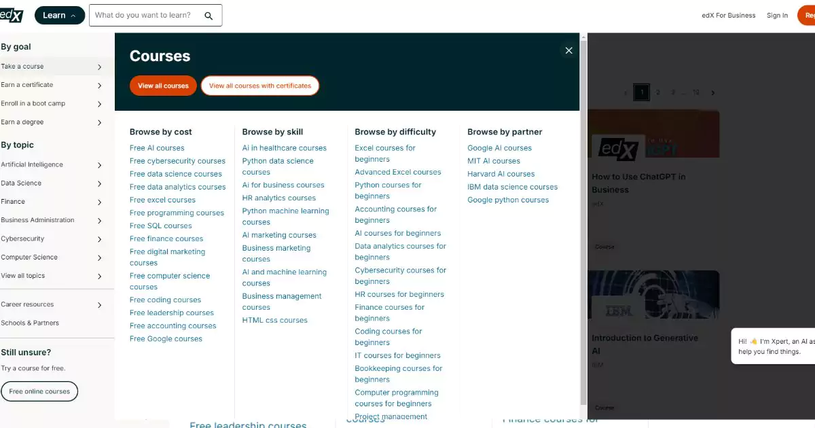Expand the Career resources chevron
Image resolution: width=815 pixels, height=428 pixels.
[x=99, y=305]
